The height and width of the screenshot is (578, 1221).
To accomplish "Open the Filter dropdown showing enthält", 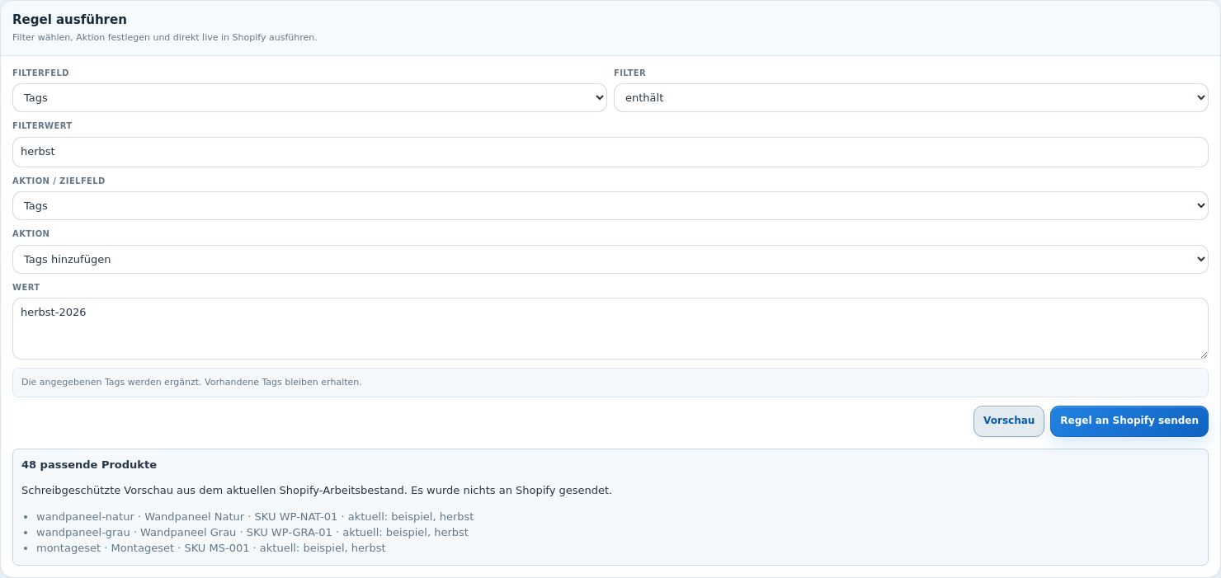I will click(x=911, y=97).
